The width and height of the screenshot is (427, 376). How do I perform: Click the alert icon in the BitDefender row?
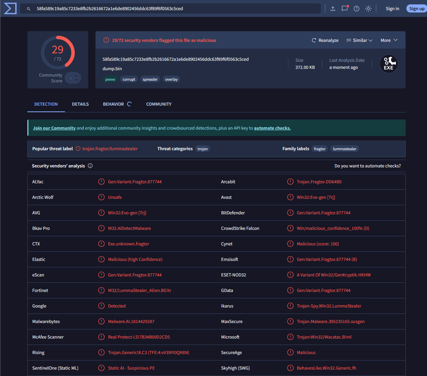[x=290, y=213]
